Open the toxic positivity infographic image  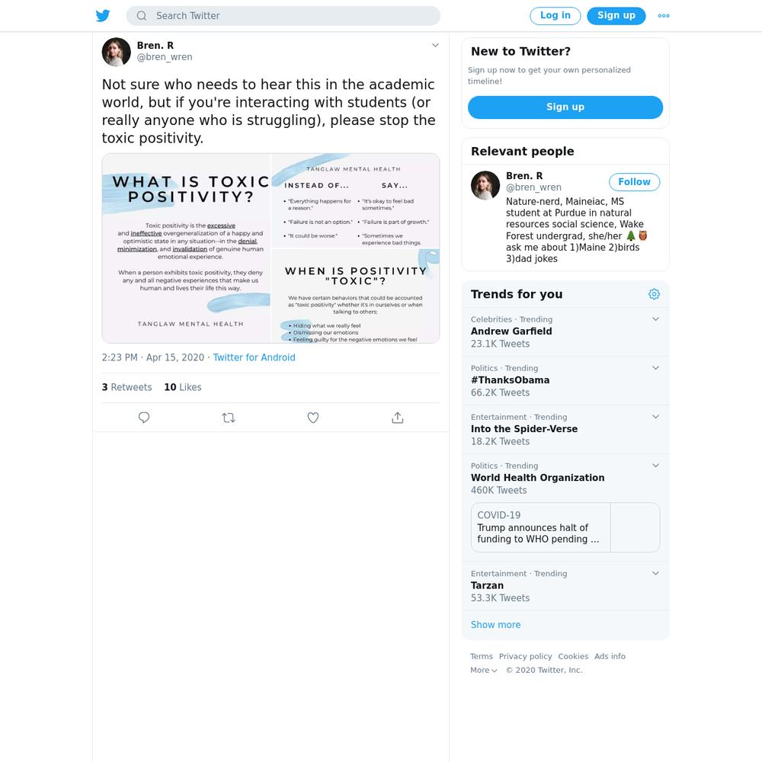click(x=271, y=248)
